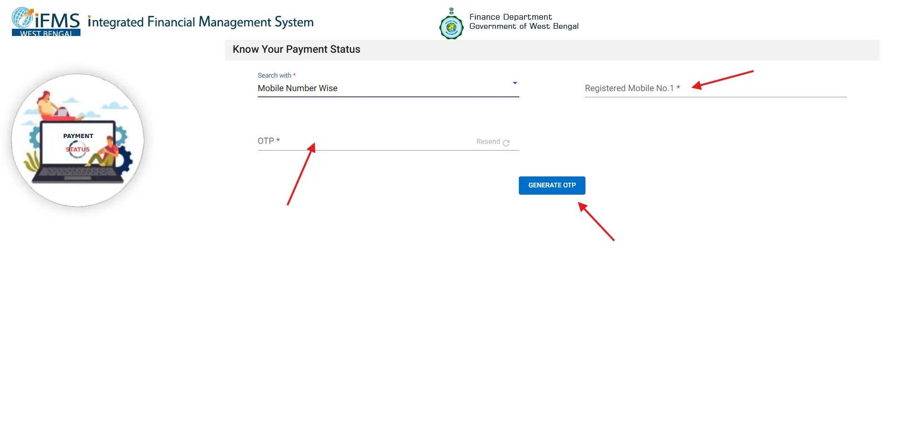This screenshot has height=443, width=917.
Task: Click the underline of the OTP field
Action: [388, 149]
